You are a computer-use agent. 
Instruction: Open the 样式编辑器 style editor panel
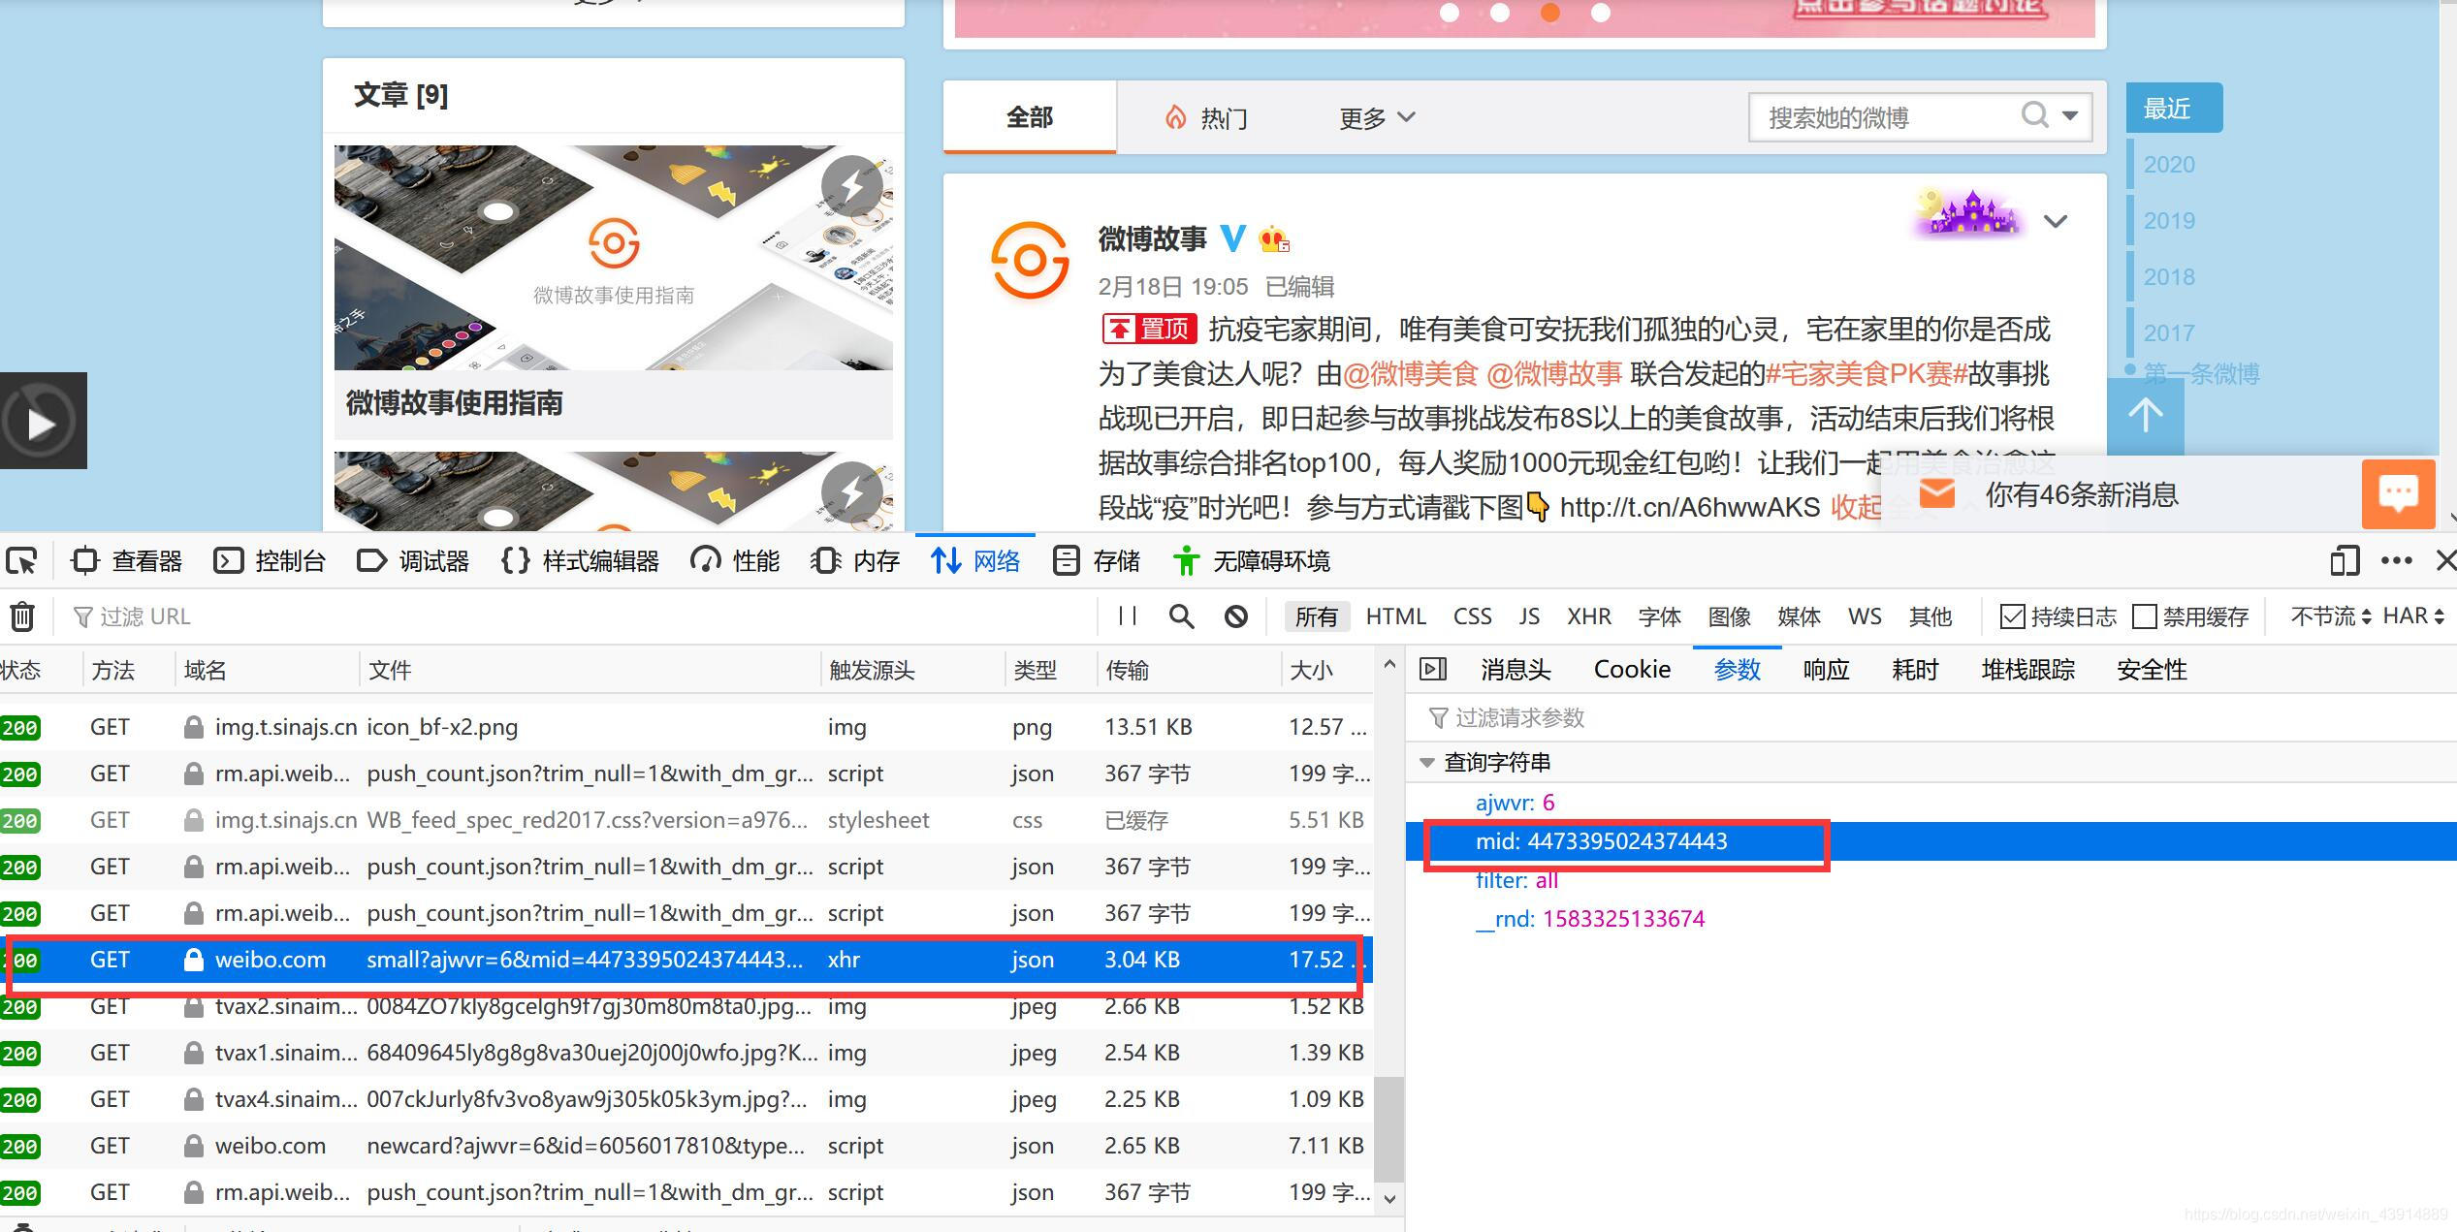(580, 560)
